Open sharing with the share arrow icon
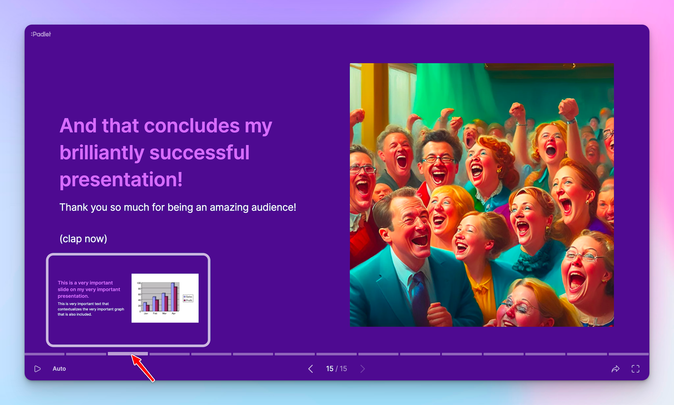The height and width of the screenshot is (405, 674). coord(616,369)
